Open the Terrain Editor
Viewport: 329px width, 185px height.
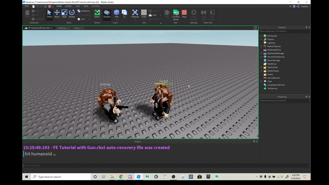coord(97,14)
